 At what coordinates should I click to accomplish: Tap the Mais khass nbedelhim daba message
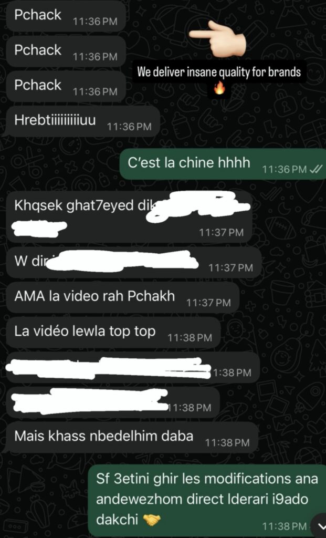pos(132,438)
